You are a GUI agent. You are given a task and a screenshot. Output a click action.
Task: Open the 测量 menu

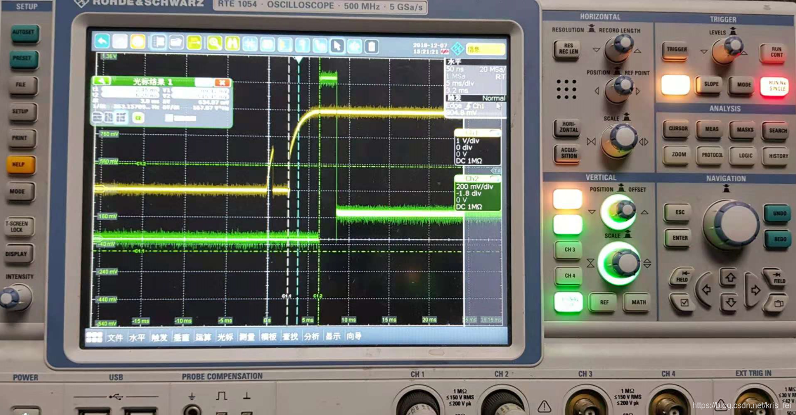pyautogui.click(x=247, y=337)
